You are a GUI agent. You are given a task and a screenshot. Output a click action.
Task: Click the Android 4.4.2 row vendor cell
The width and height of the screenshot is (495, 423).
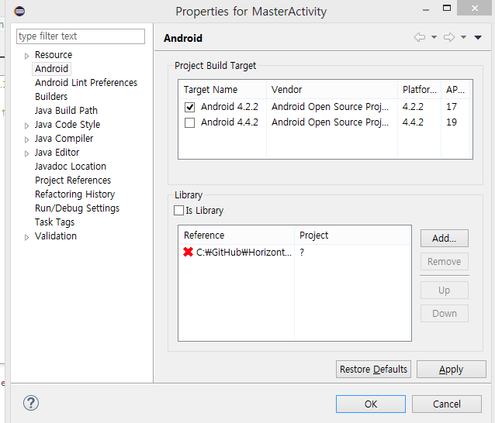pos(330,122)
